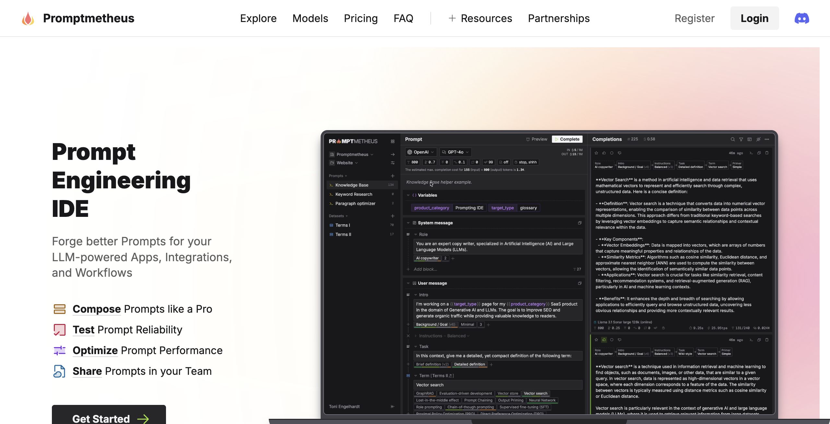Click the Preview button in the Prompt panel
This screenshot has height=424, width=830.
tap(537, 139)
